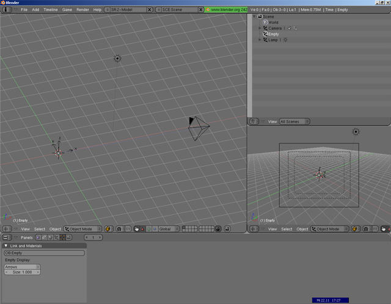This screenshot has width=391, height=304.
Task: Click the camera view window type icon
Action: [254, 229]
